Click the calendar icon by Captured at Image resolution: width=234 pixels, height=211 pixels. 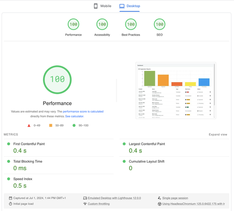[10, 198]
